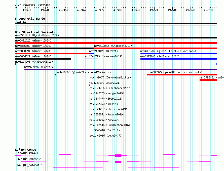Click the nsv5836359 (Almarri2020) variant label
The height and width of the screenshot is (171, 224).
tap(33, 46)
